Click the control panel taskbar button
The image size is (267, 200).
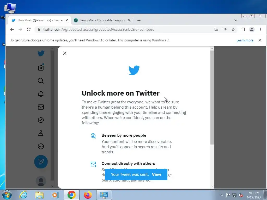[x=104, y=195]
